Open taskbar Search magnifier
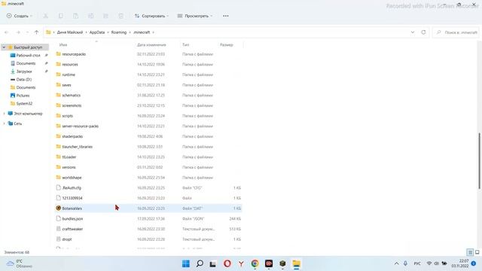This screenshot has height=271, width=482. pyautogui.click(x=200, y=263)
